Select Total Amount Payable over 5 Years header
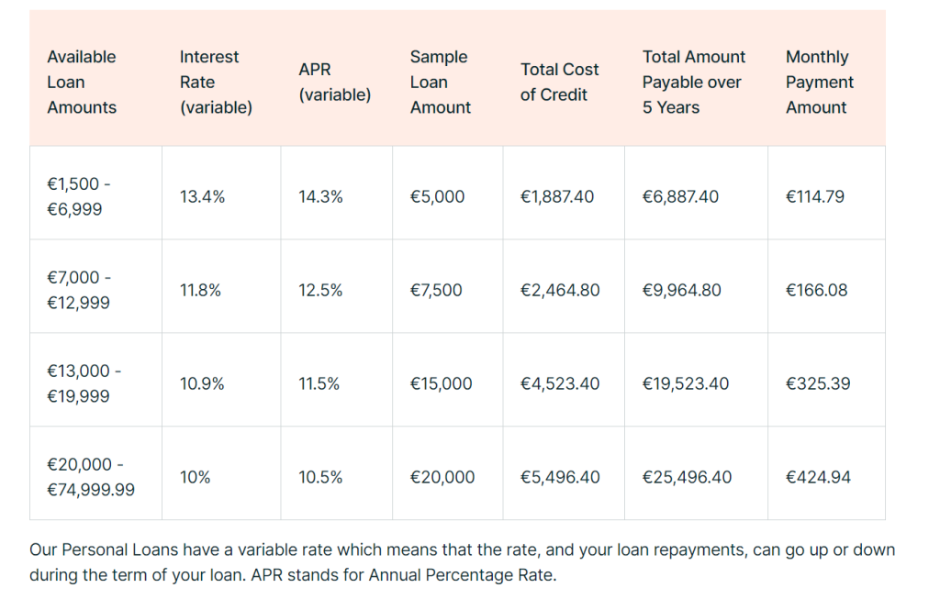940x599 pixels. (694, 82)
